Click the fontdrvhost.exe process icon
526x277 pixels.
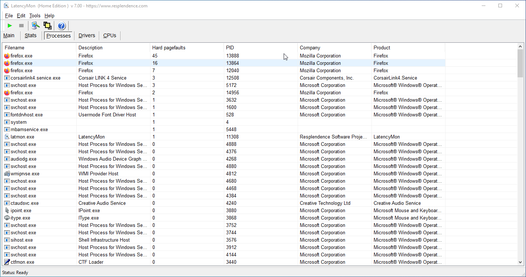7,115
